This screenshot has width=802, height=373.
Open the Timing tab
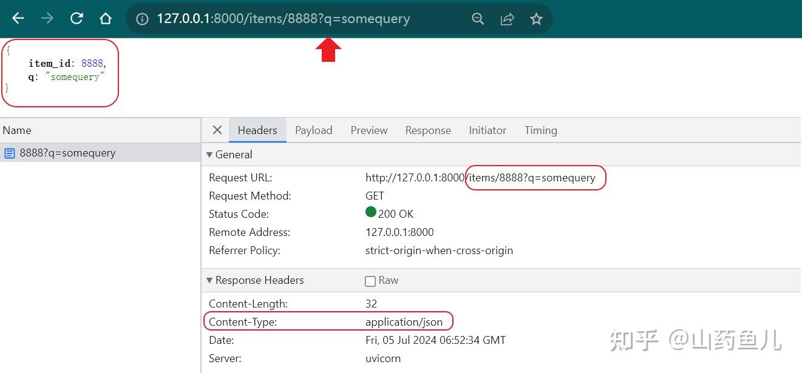pos(540,130)
